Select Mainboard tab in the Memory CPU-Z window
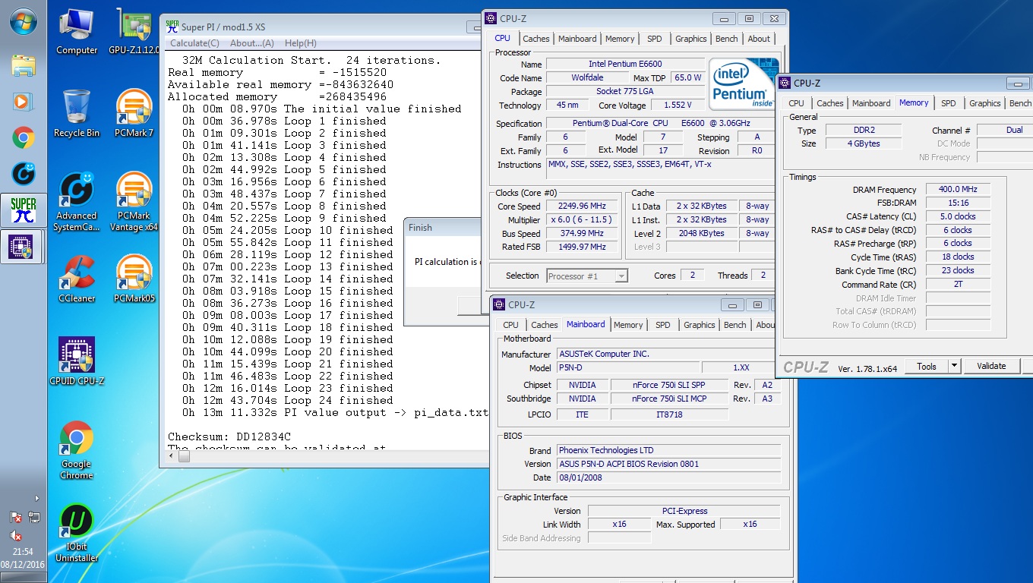The height and width of the screenshot is (583, 1033). pyautogui.click(x=871, y=103)
